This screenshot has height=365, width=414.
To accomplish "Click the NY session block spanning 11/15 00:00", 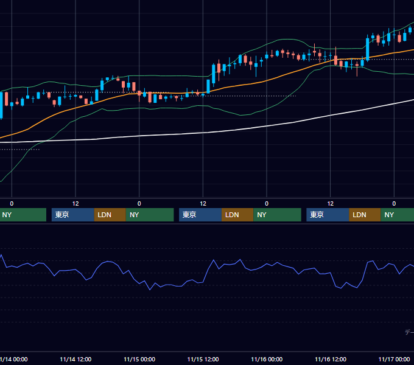I will tap(150, 215).
